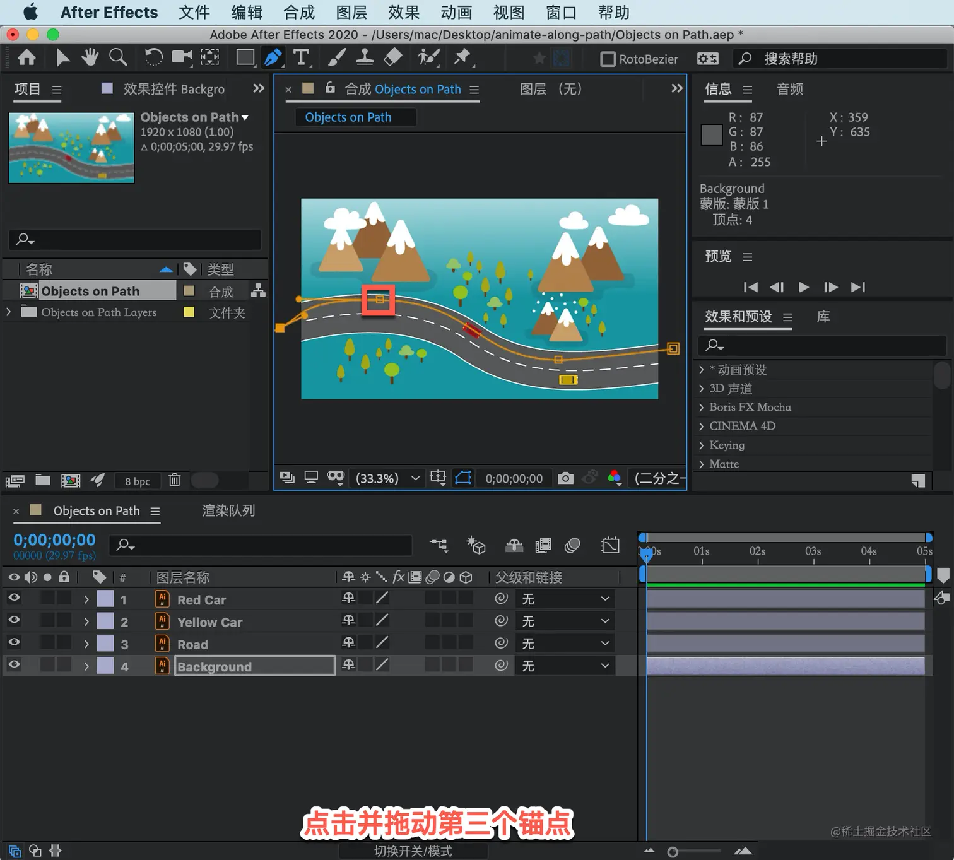The image size is (954, 860).
Task: Select the Type text tool
Action: point(302,57)
